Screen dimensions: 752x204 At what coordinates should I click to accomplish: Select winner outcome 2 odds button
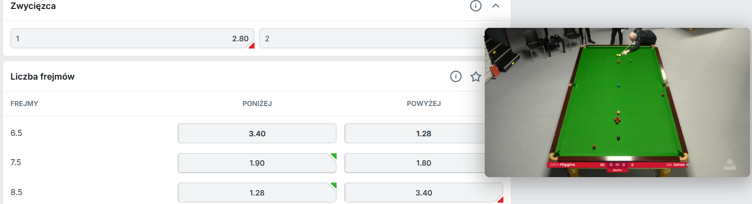pyautogui.click(x=371, y=38)
